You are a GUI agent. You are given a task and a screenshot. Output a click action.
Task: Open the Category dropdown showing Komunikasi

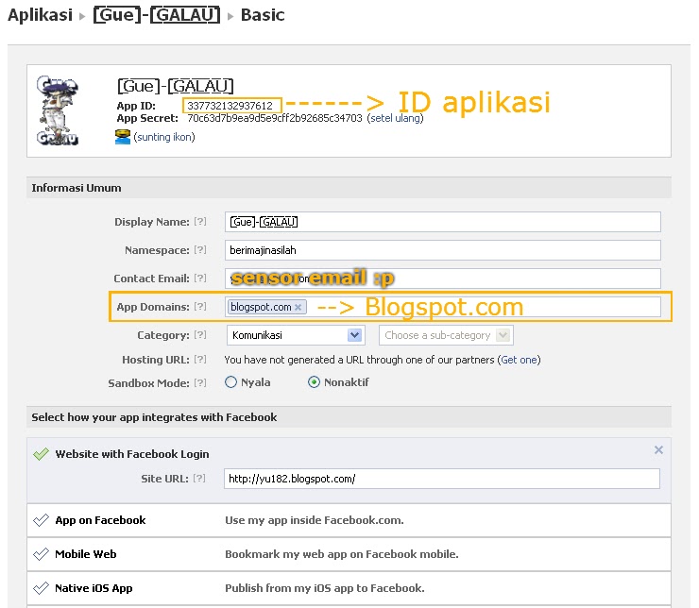296,335
